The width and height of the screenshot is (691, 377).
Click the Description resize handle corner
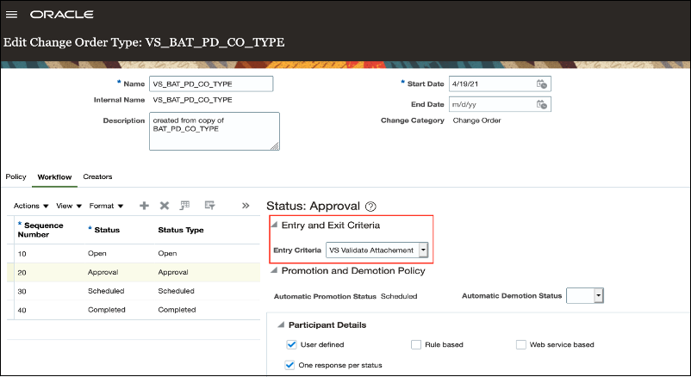275,146
